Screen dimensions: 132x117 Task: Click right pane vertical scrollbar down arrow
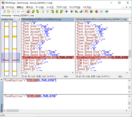coord(130,70)
